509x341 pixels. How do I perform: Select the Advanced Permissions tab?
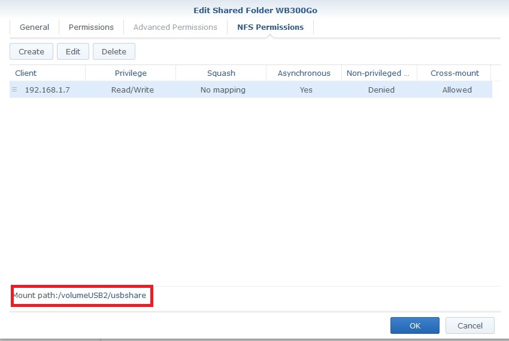tap(175, 27)
